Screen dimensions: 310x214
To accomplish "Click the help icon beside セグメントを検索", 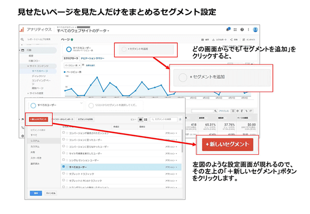I will point(180,119).
